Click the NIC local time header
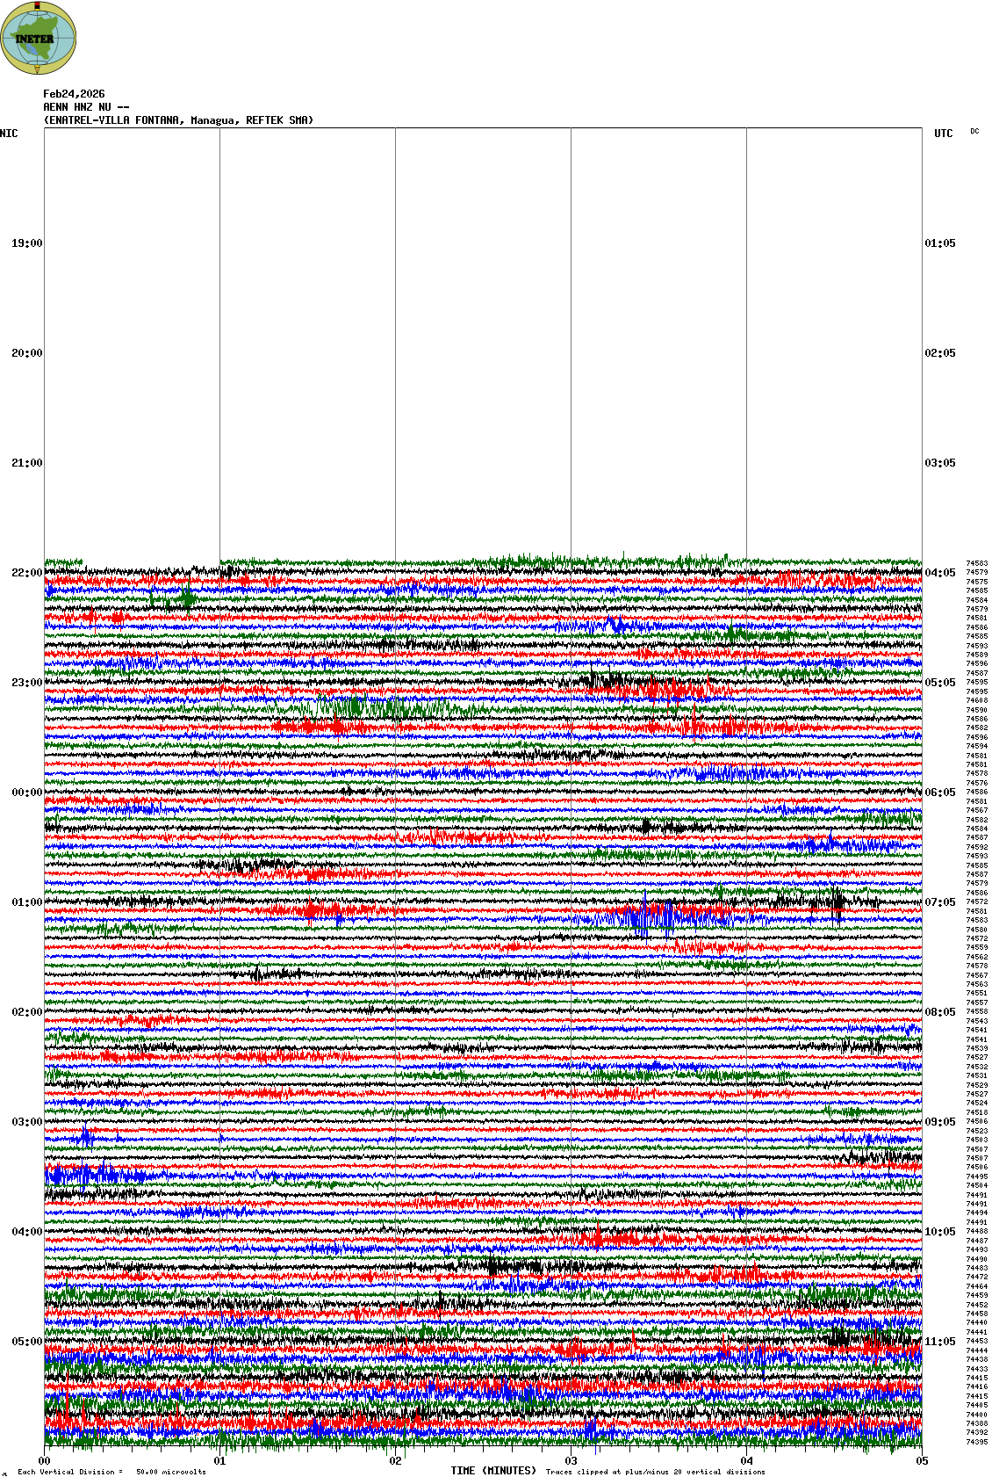The width and height of the screenshot is (992, 1484). click(9, 134)
